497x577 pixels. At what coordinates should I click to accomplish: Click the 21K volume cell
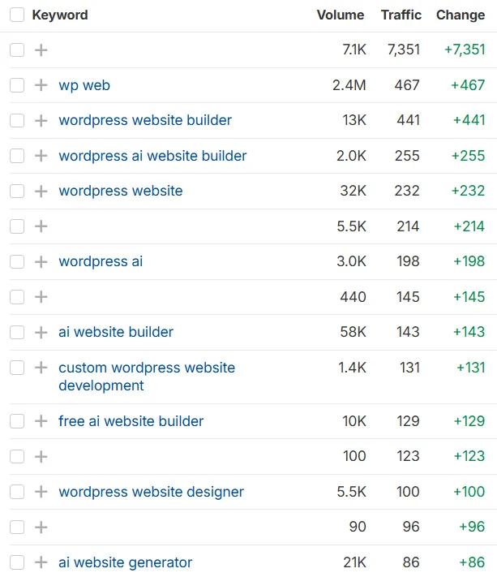[x=355, y=562]
